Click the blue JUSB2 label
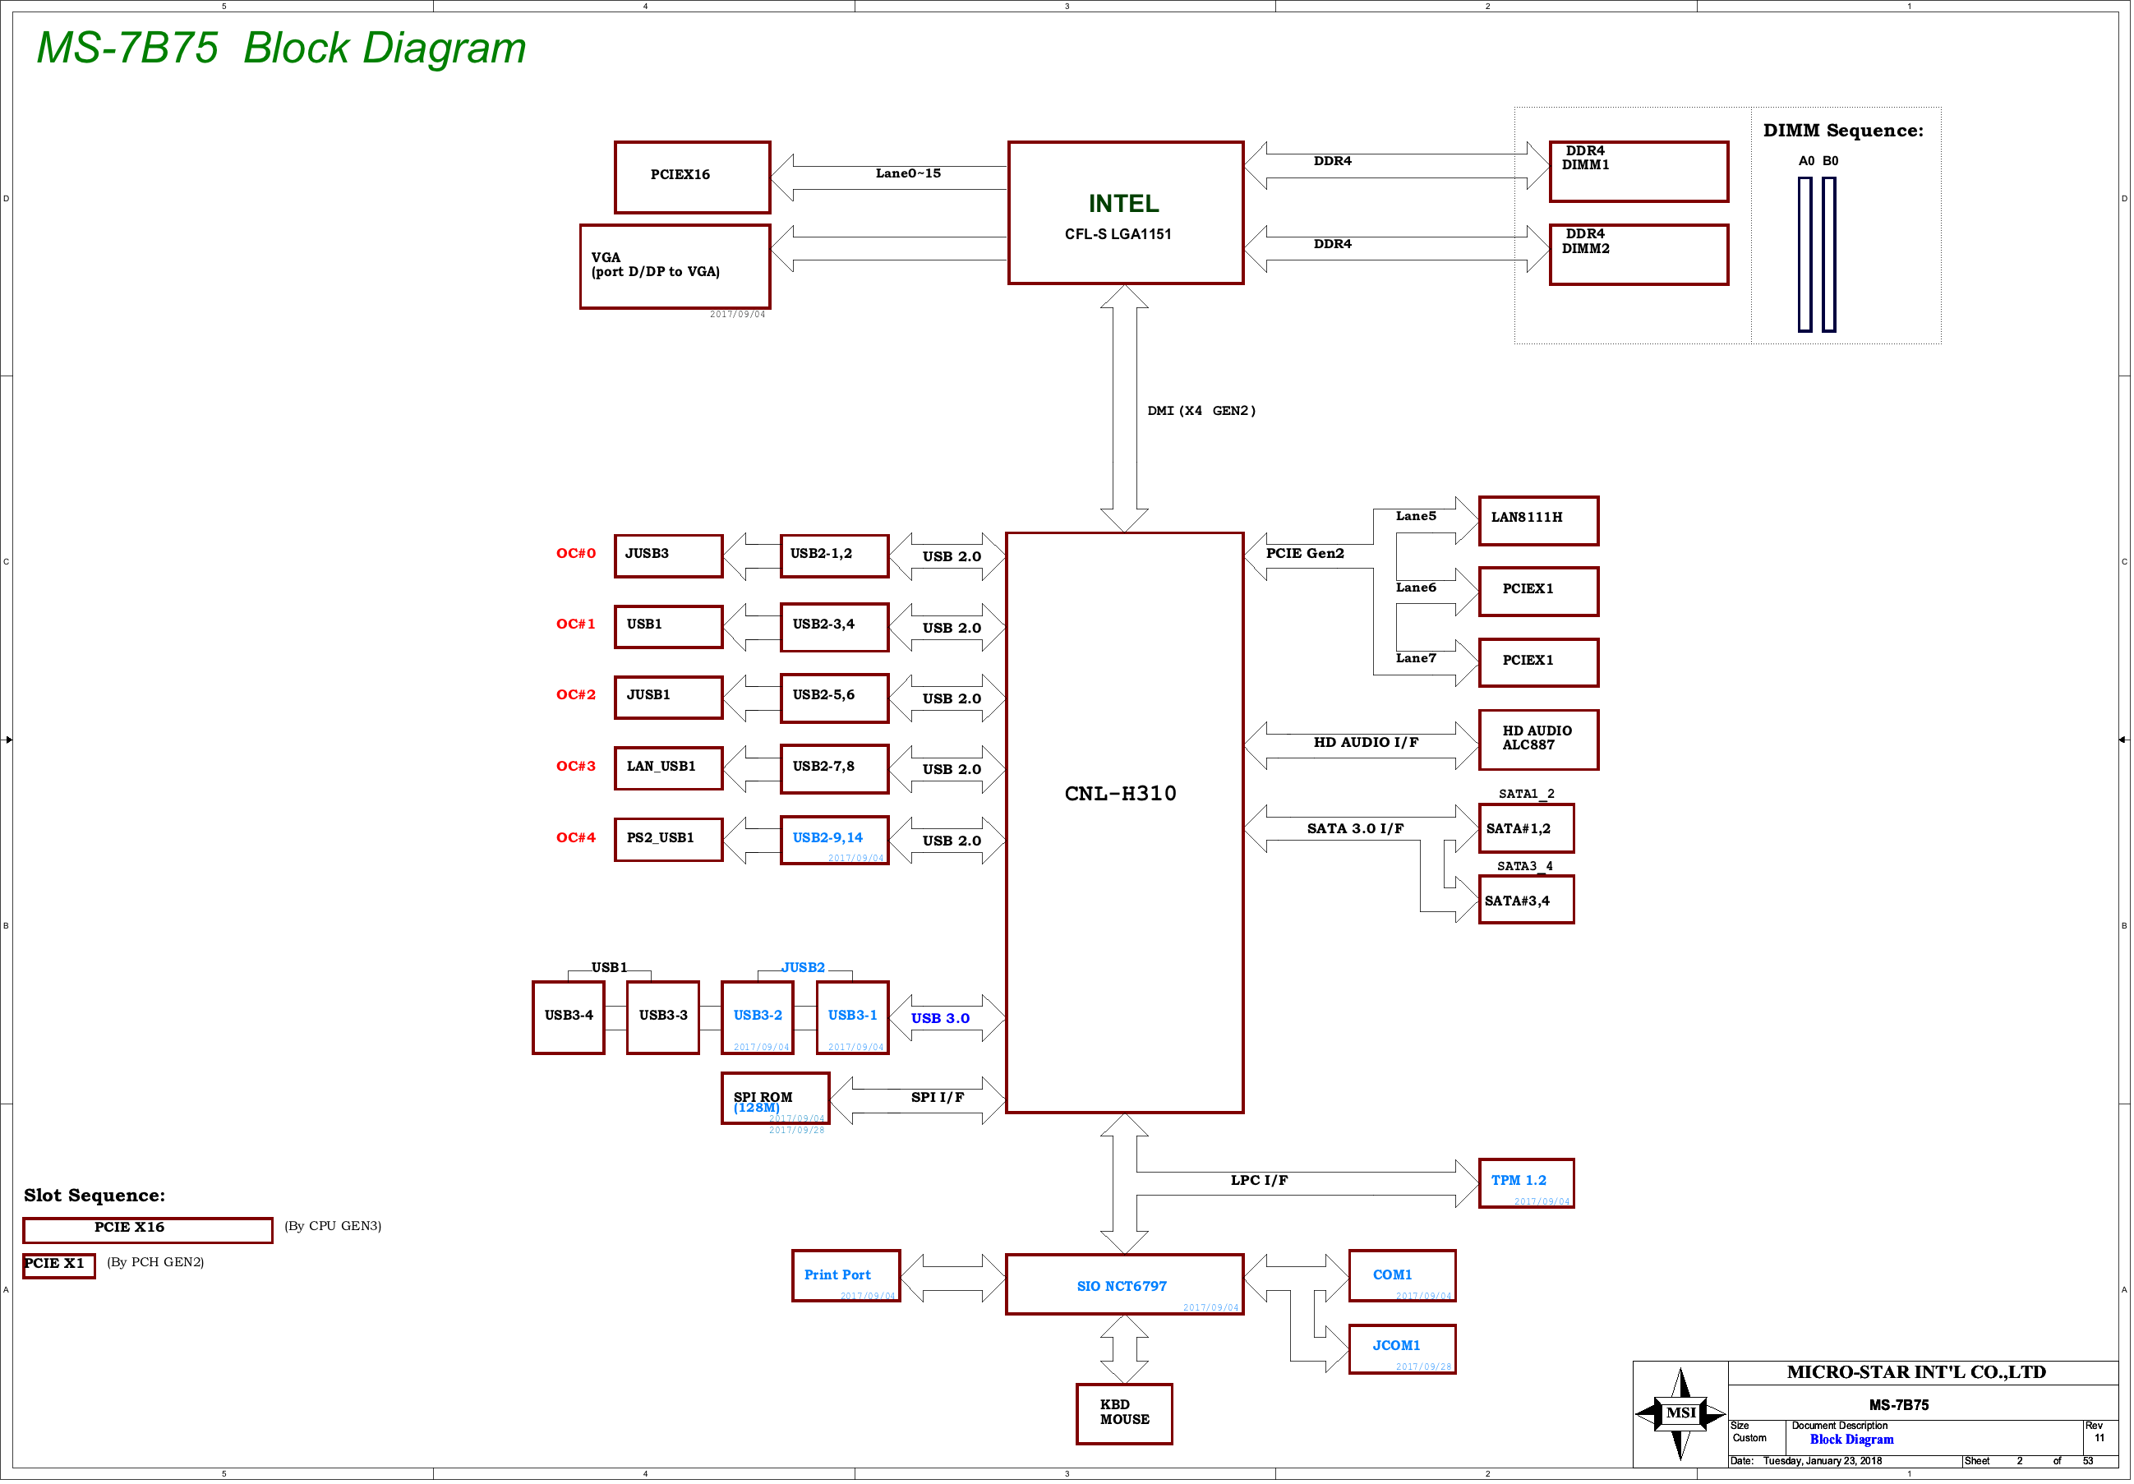This screenshot has width=2134, height=1484. (803, 967)
